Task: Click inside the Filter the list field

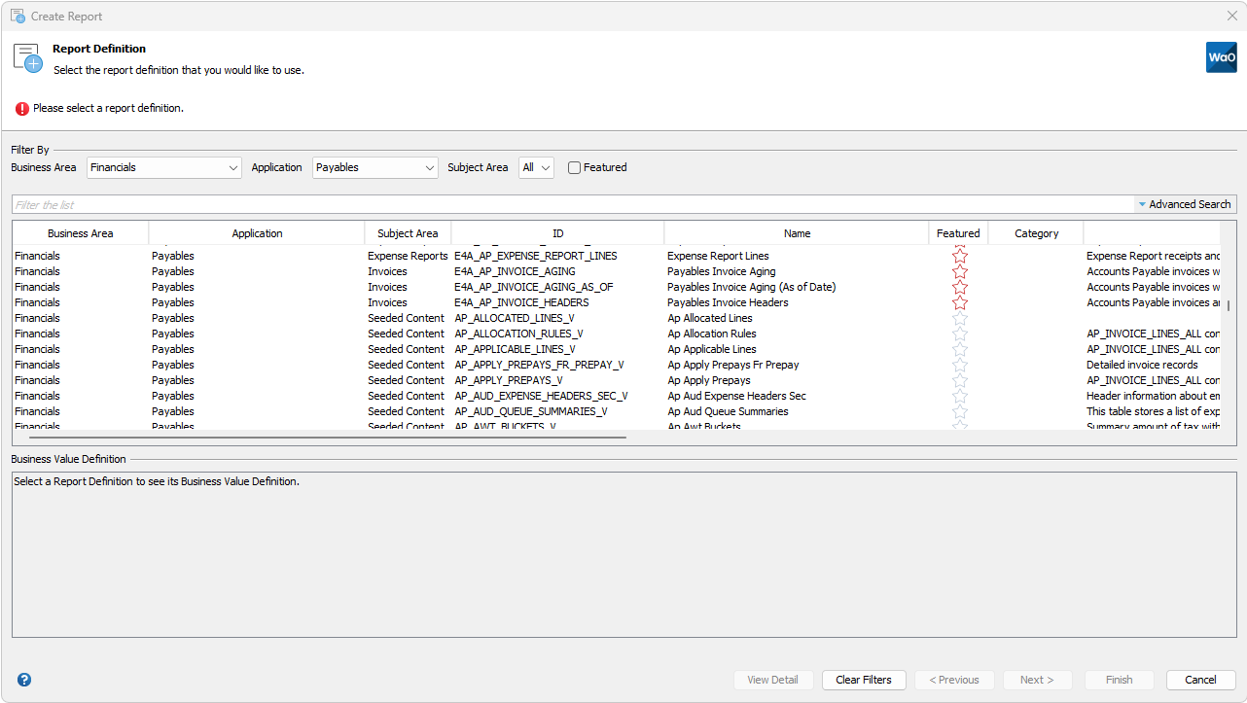Action: click(x=389, y=204)
